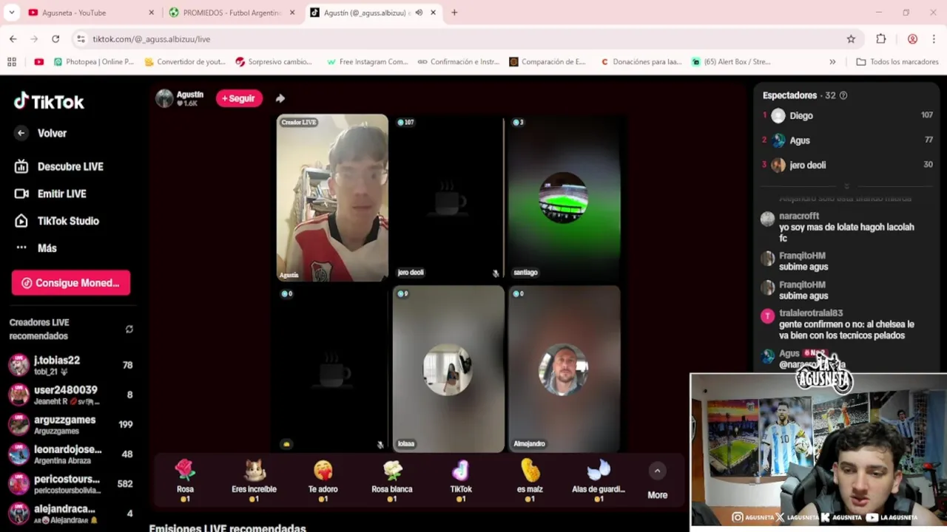The width and height of the screenshot is (947, 532).
Task: Open Convertidor de yout bookmark
Action: pos(185,62)
